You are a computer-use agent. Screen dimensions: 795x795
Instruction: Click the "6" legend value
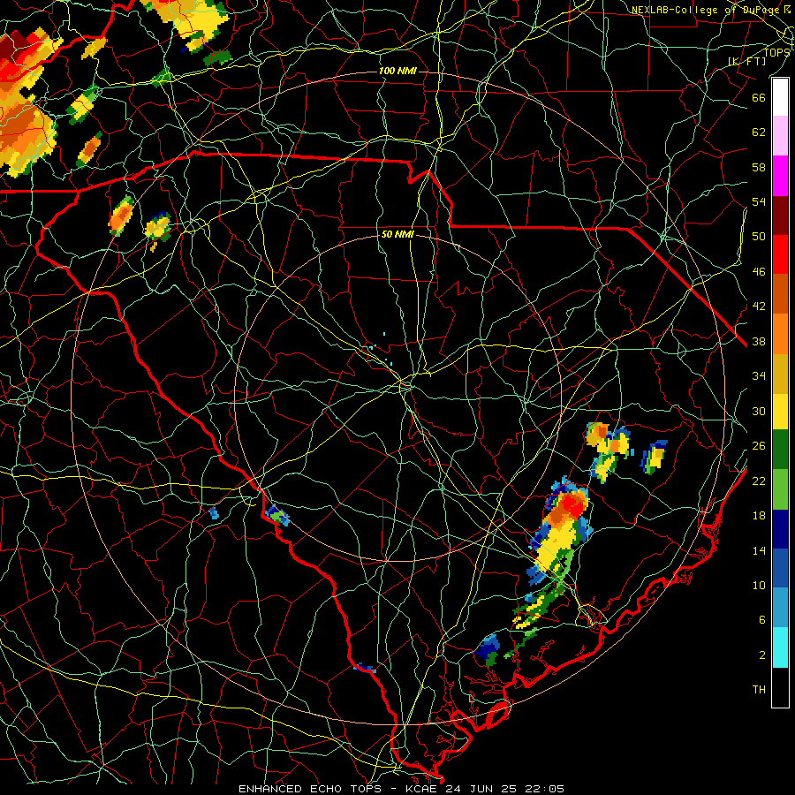click(x=762, y=620)
